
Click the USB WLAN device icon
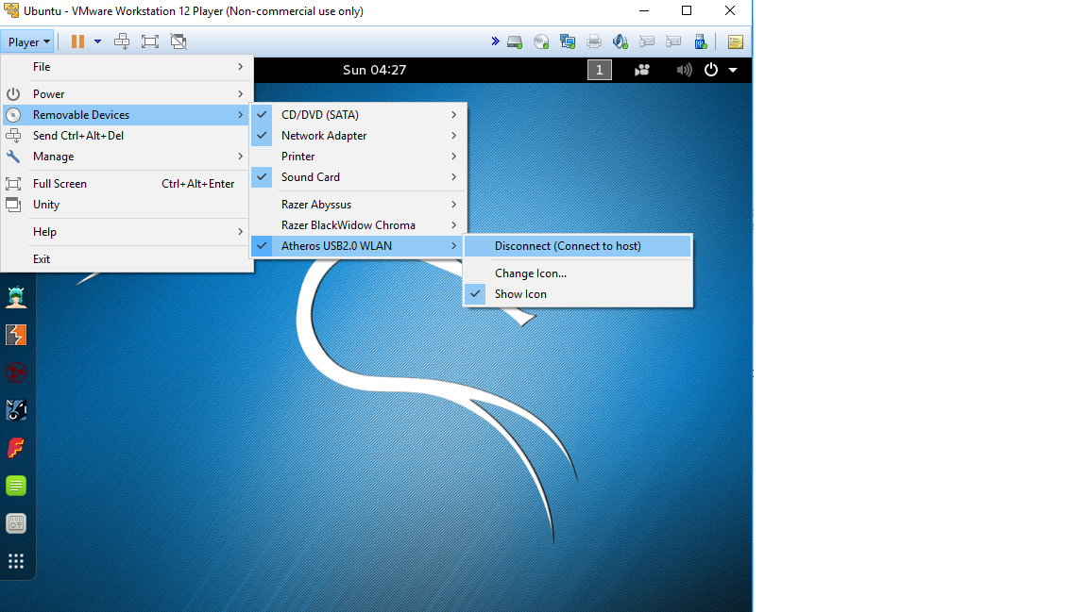pos(700,42)
